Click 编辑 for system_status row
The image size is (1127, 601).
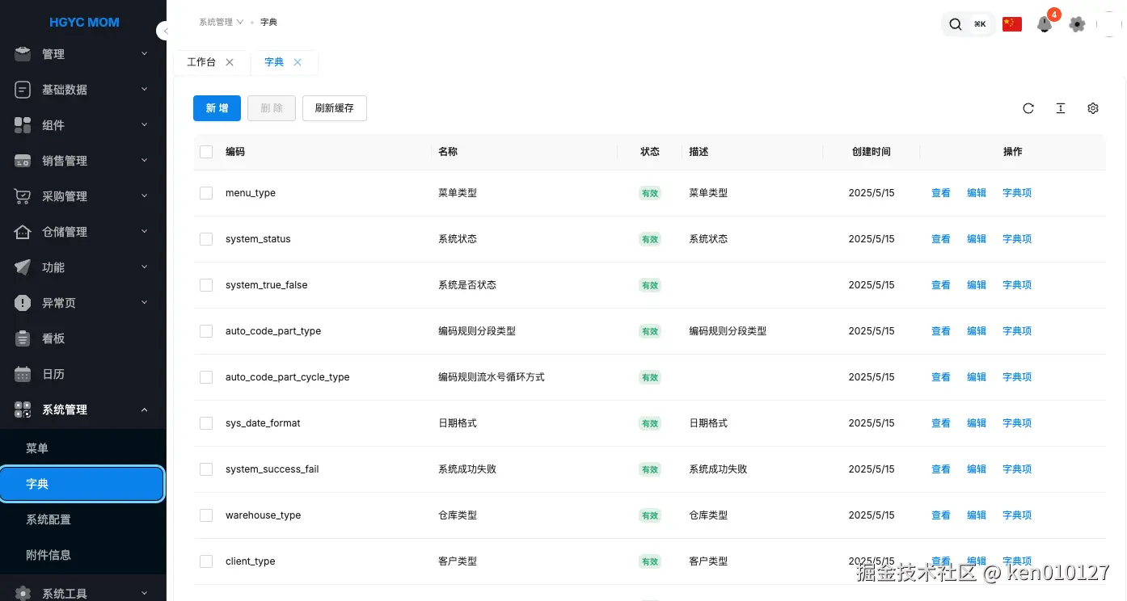[977, 239]
